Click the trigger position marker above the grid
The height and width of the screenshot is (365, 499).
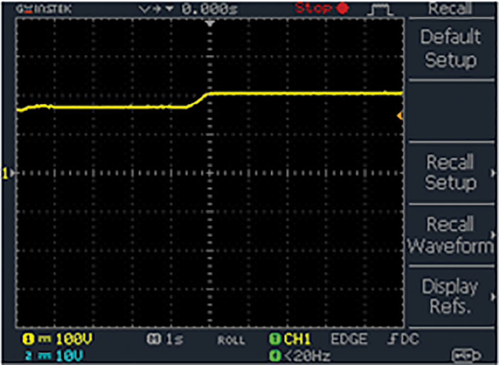[x=210, y=23]
